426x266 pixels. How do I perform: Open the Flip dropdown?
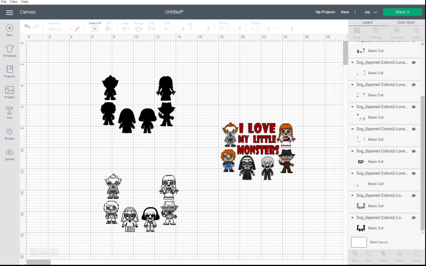152,29
